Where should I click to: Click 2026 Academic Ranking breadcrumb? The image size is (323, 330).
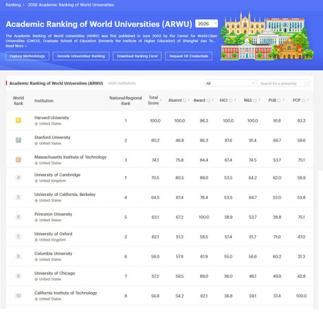click(x=71, y=5)
